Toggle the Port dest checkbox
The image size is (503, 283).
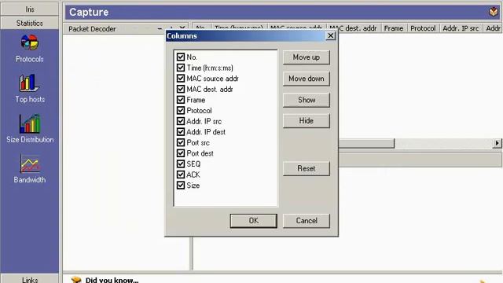pos(181,153)
